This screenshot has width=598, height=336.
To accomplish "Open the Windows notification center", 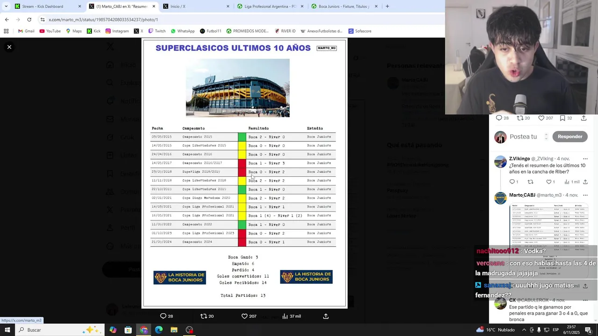I will (x=588, y=330).
